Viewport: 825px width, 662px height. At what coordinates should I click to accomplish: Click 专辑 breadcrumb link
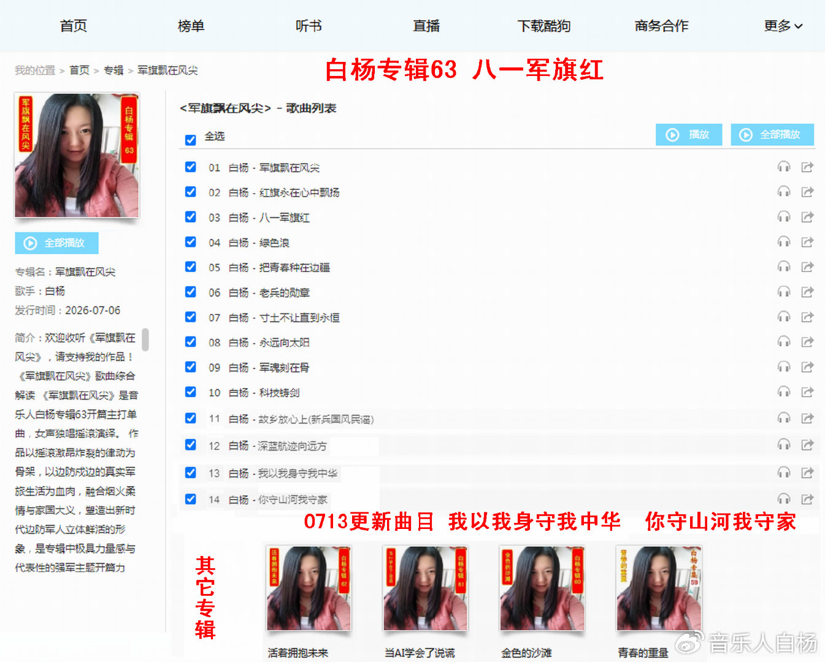113,70
